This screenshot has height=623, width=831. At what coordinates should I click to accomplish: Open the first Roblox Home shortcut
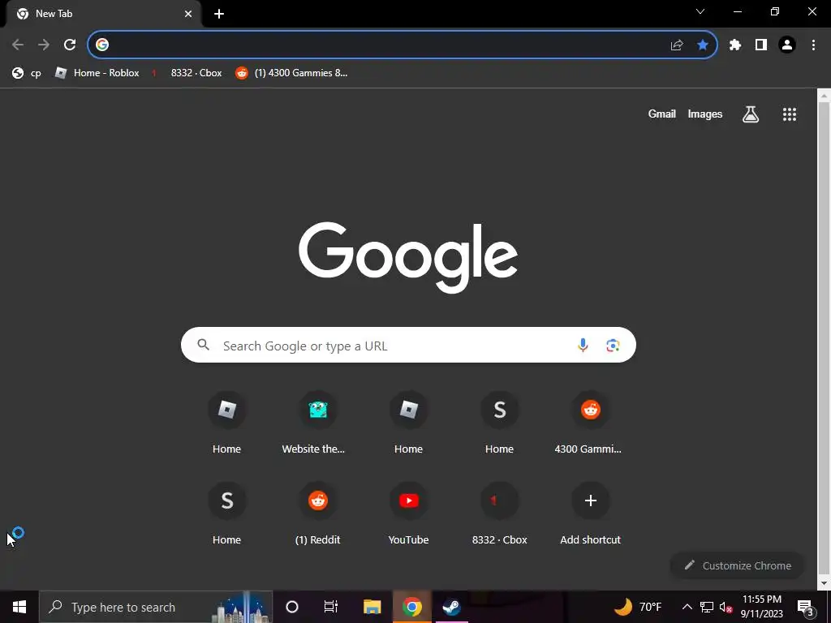point(227,423)
